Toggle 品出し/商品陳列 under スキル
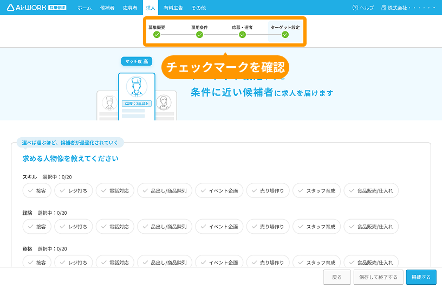This screenshot has width=442, height=288. 165,190
